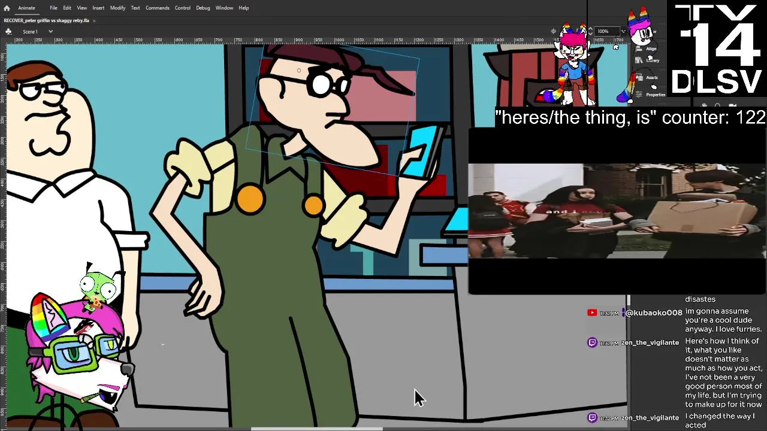Select the Animate workspace tab
Screen dimensions: 767x431
(x=26, y=8)
